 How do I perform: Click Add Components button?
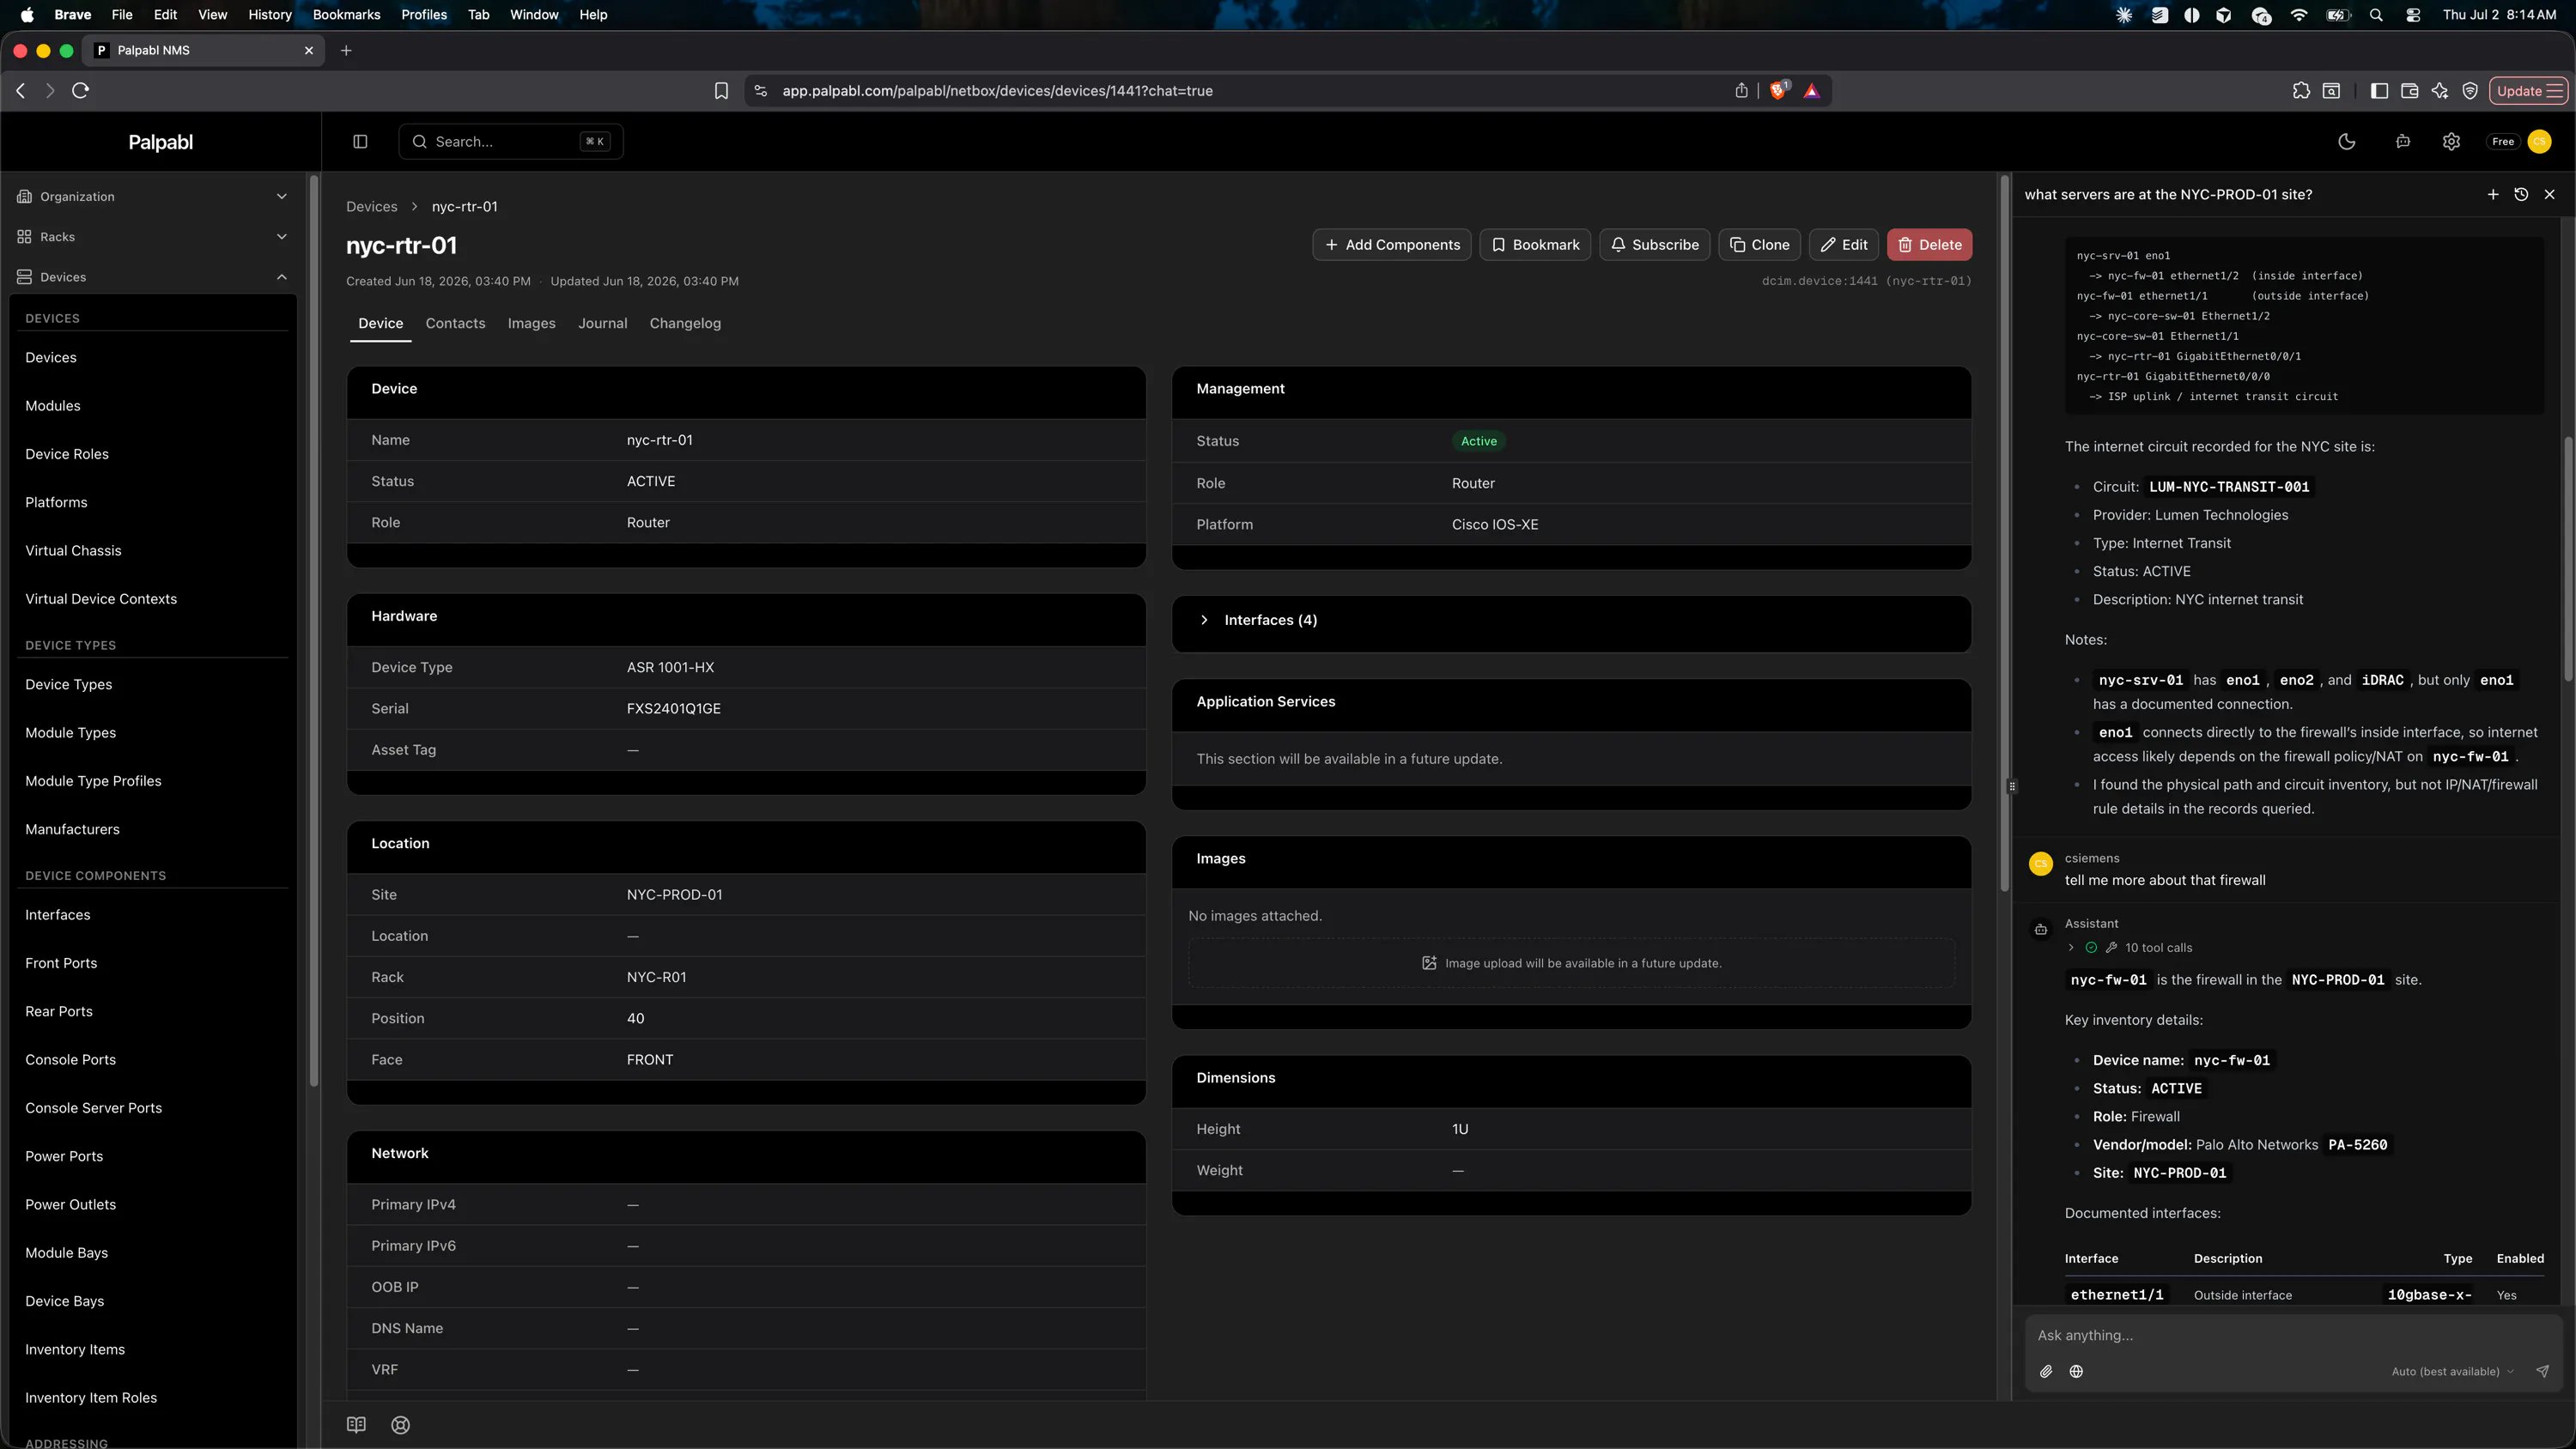click(1391, 245)
